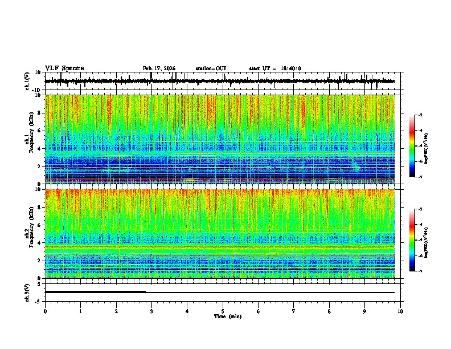The width and height of the screenshot is (451, 349).
Task: Click time axis tick label "9"
Action: point(364,311)
